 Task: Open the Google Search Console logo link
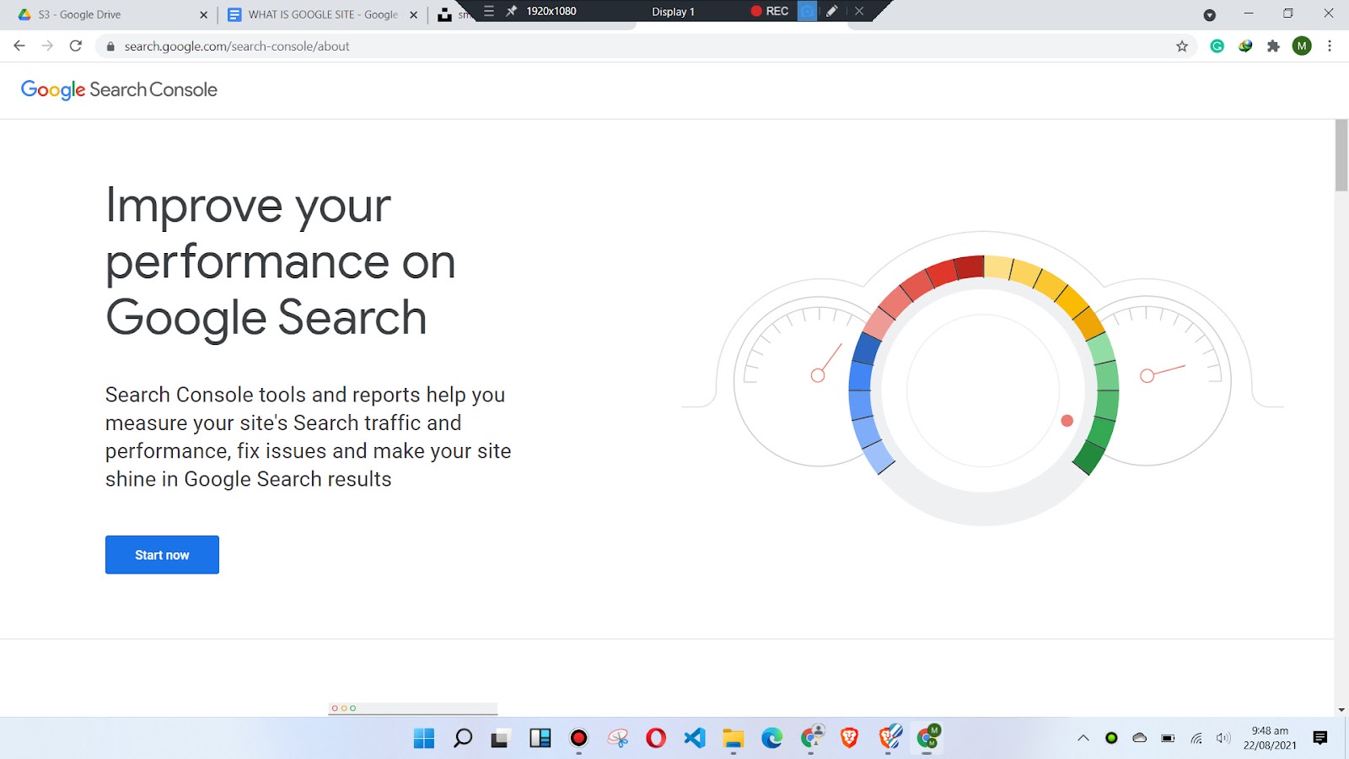(119, 90)
